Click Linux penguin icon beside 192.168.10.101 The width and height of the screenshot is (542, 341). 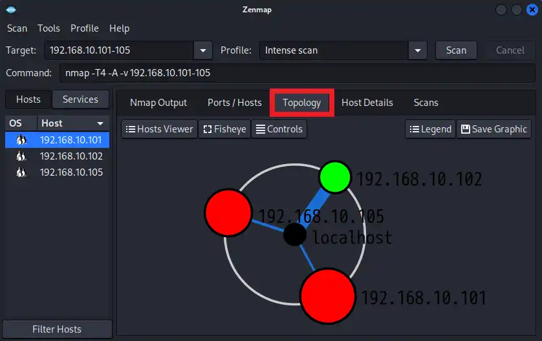21,139
